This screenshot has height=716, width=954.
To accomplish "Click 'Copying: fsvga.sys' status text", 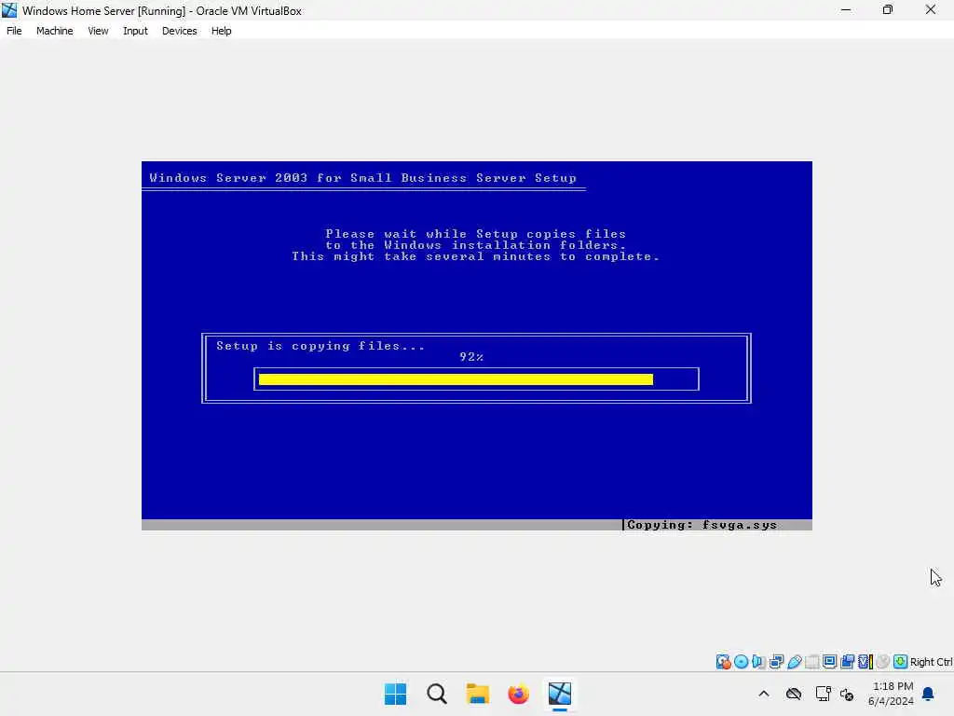I will click(x=702, y=525).
